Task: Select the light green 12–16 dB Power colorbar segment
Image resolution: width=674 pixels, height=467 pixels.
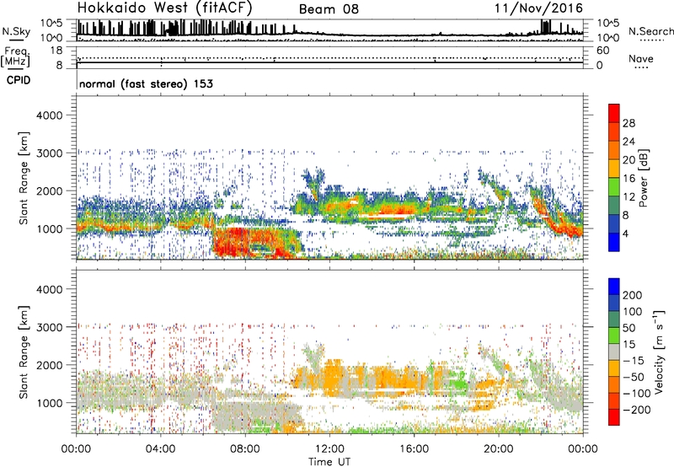Action: click(x=614, y=187)
